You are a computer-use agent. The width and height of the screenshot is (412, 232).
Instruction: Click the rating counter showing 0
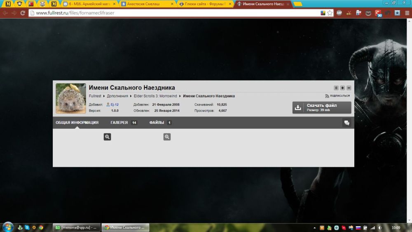pyautogui.click(x=336, y=88)
